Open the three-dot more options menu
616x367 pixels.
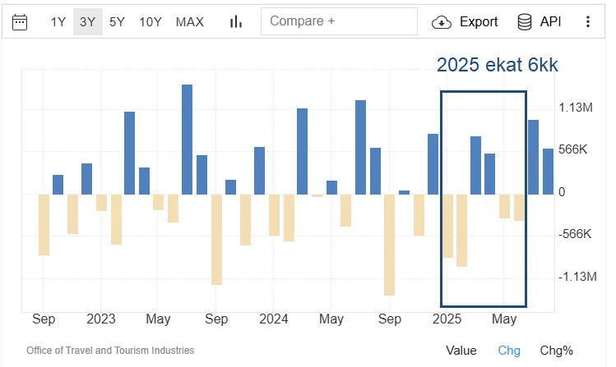(x=587, y=22)
